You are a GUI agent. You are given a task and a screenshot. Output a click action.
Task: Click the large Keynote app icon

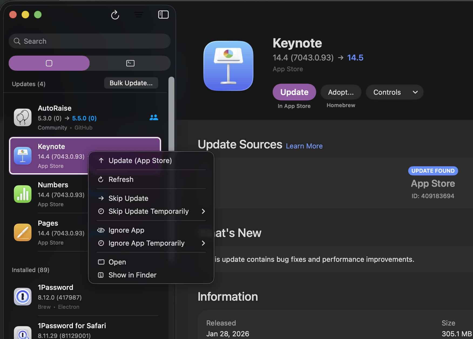(x=228, y=66)
